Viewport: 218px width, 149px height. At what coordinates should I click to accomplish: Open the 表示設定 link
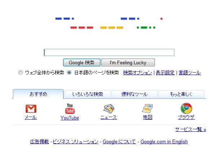(165, 73)
